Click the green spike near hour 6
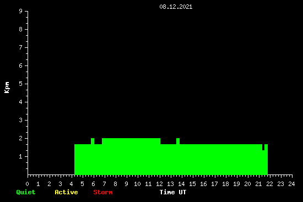Image resolution: width=303 pixels, height=202 pixels. (93, 141)
